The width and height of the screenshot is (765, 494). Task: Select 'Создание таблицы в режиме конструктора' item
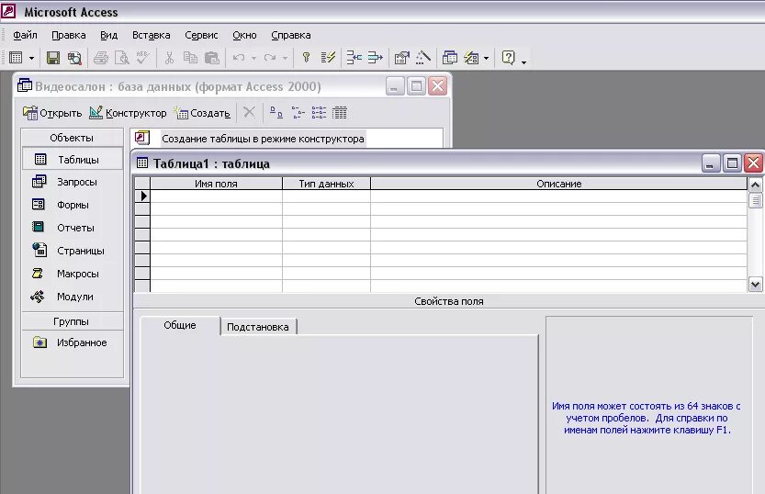(x=263, y=139)
